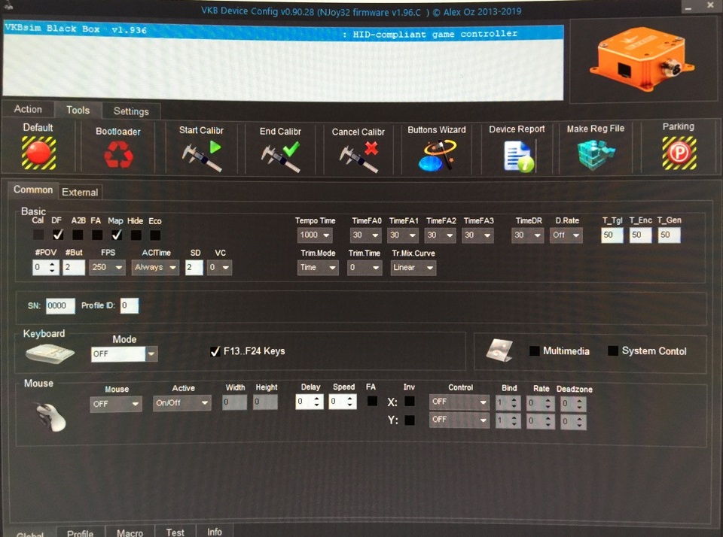Open the TimeFA3 dropdown
The height and width of the screenshot is (537, 723).
pyautogui.click(x=477, y=235)
